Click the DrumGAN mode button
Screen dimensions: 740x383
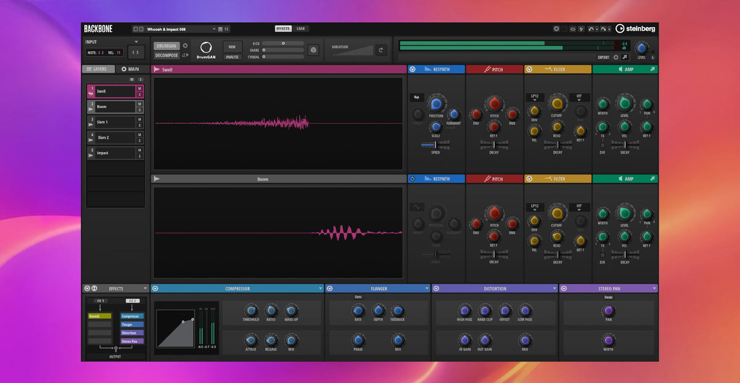point(166,46)
